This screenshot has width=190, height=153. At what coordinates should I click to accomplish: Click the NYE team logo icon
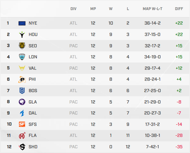click(22, 23)
